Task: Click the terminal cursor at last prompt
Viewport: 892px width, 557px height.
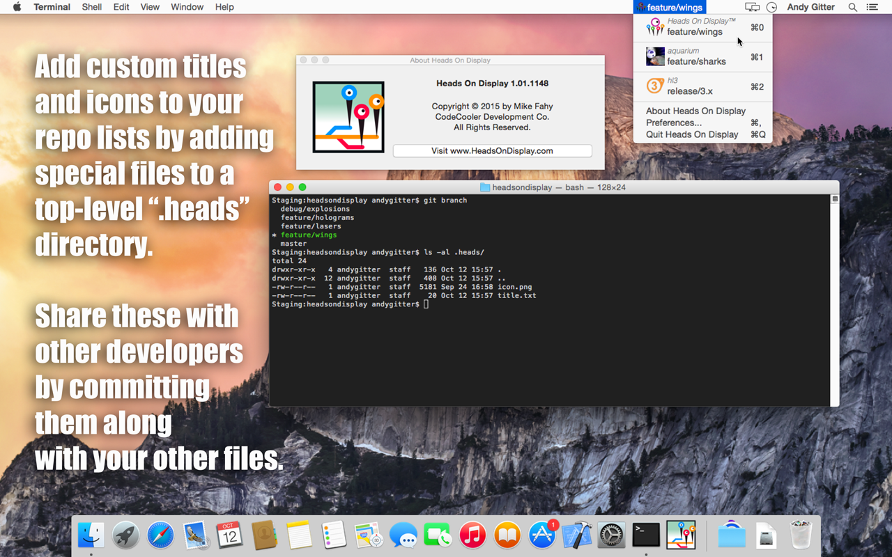Action: coord(426,304)
